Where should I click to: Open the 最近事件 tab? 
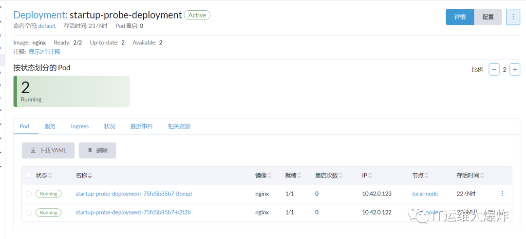[141, 126]
